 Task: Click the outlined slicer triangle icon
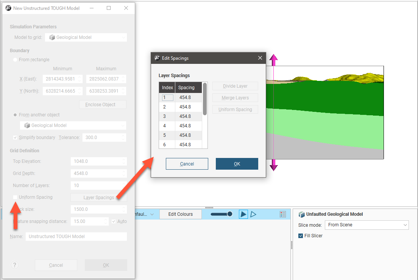(x=253, y=214)
